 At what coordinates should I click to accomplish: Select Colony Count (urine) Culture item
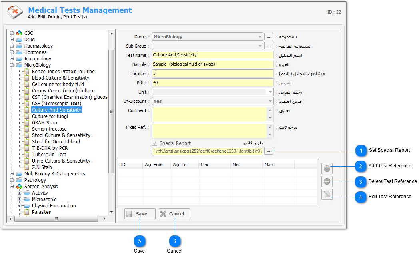[63, 91]
